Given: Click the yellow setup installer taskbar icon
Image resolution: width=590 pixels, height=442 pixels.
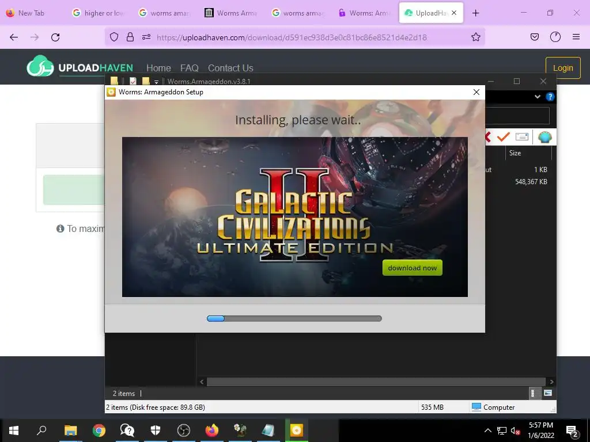Looking at the screenshot, I should click(x=297, y=430).
